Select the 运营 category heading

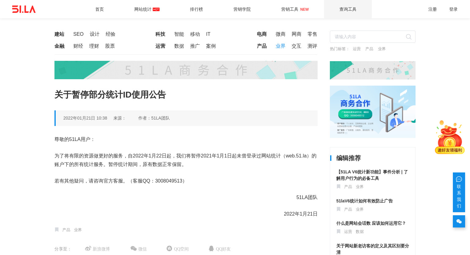[x=160, y=46]
